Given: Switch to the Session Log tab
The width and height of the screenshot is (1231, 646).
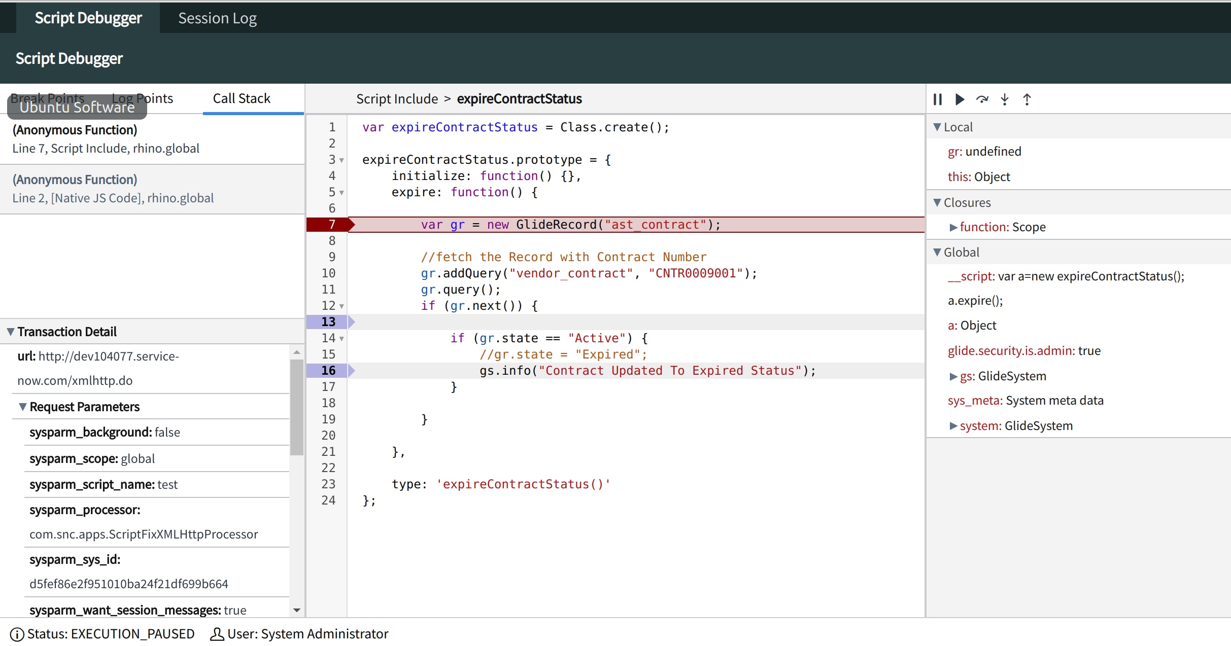Looking at the screenshot, I should click(217, 18).
